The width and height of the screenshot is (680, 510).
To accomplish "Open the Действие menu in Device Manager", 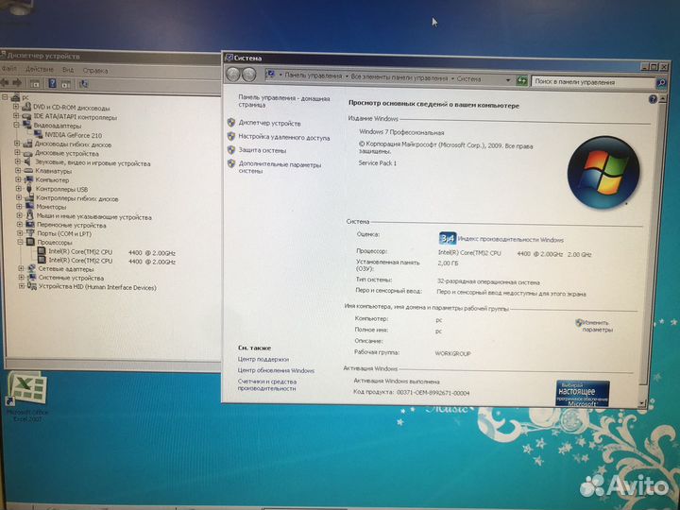I will 40,70.
